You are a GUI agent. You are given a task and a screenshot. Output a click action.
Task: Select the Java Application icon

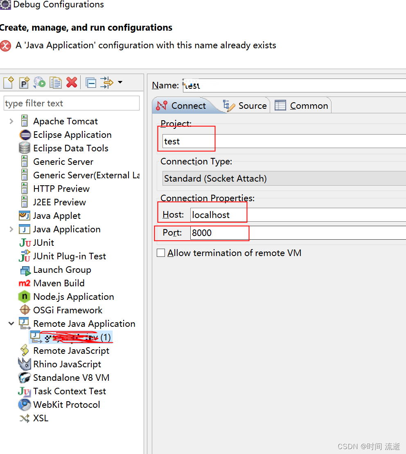[x=24, y=229]
